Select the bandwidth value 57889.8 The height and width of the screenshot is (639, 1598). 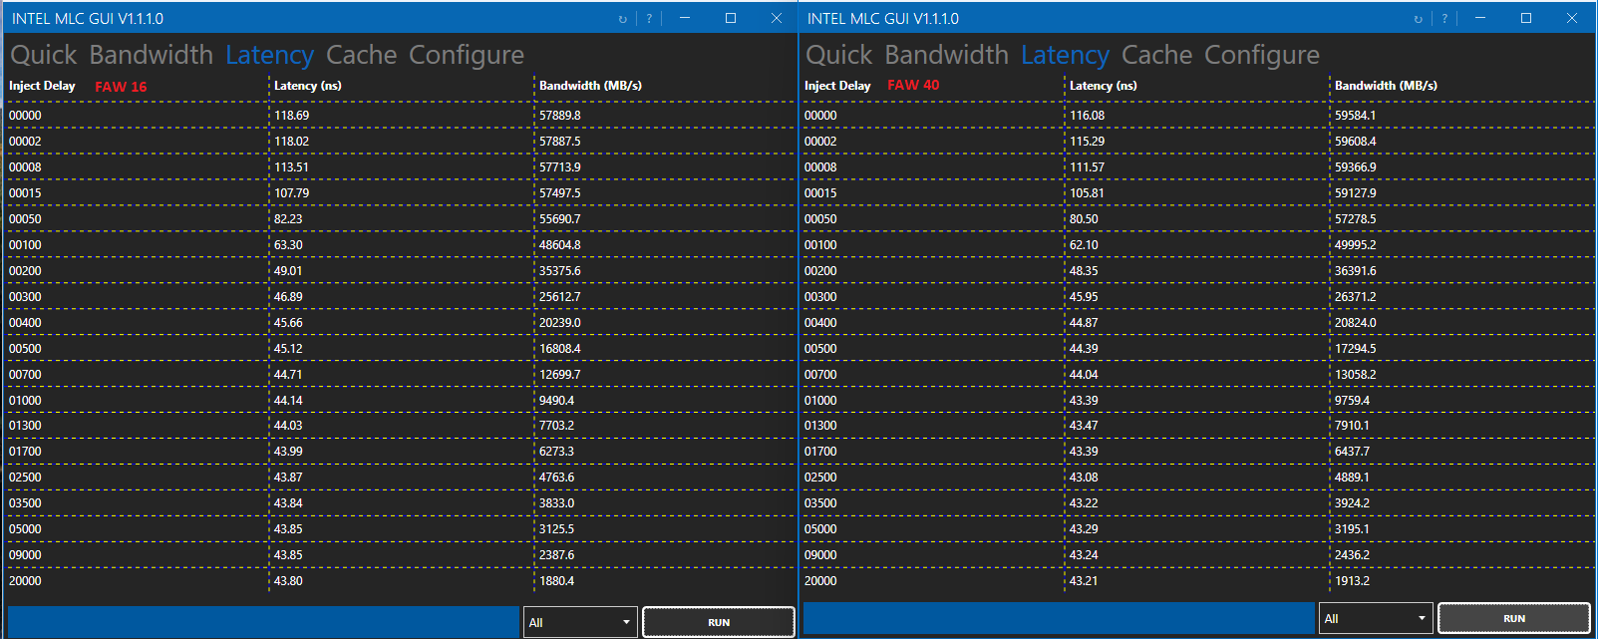point(560,116)
